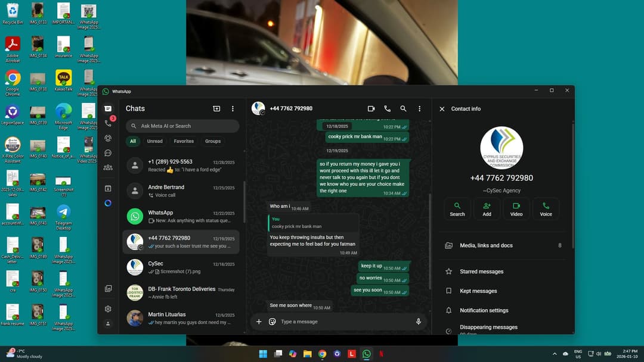Viewport: 644px width, 362px height.
Task: Open the emoji picker in message box
Action: 272,322
